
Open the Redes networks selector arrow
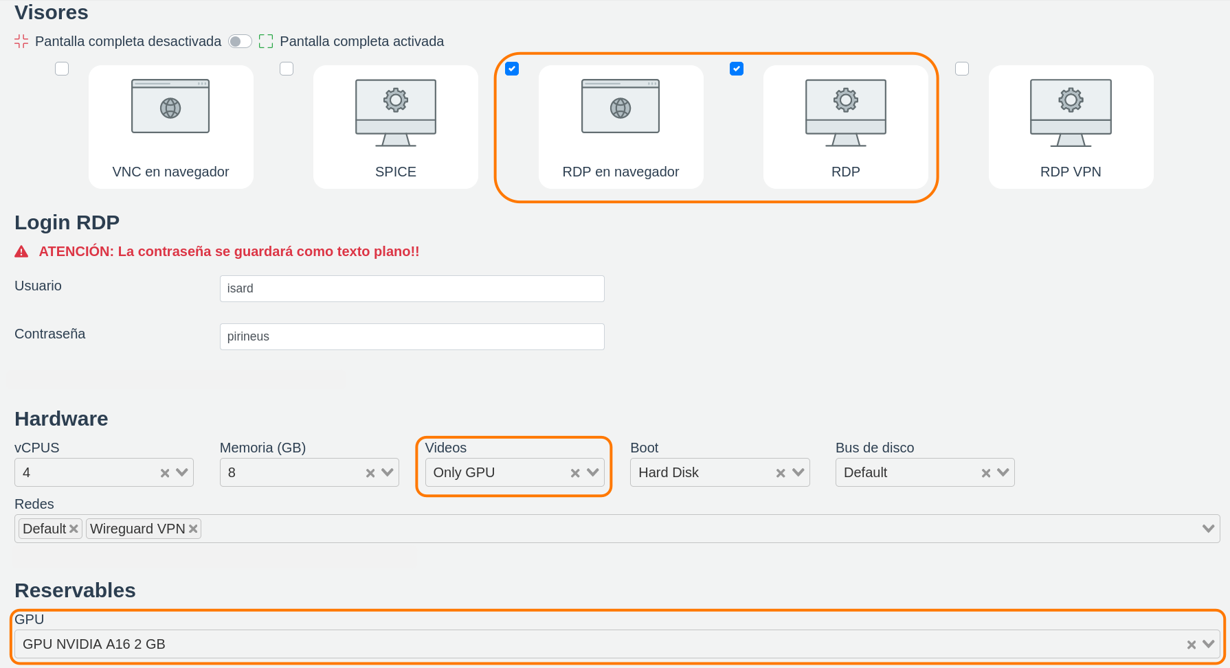(1208, 529)
